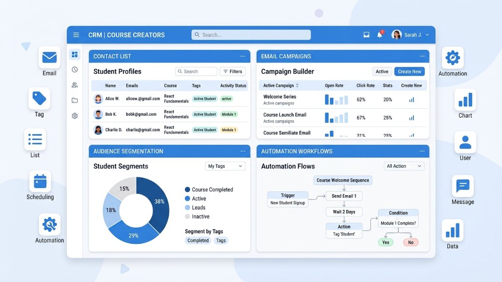Screen dimensions: 502x282
Task: Open the clock history icon in sidebar
Action: 75,70
